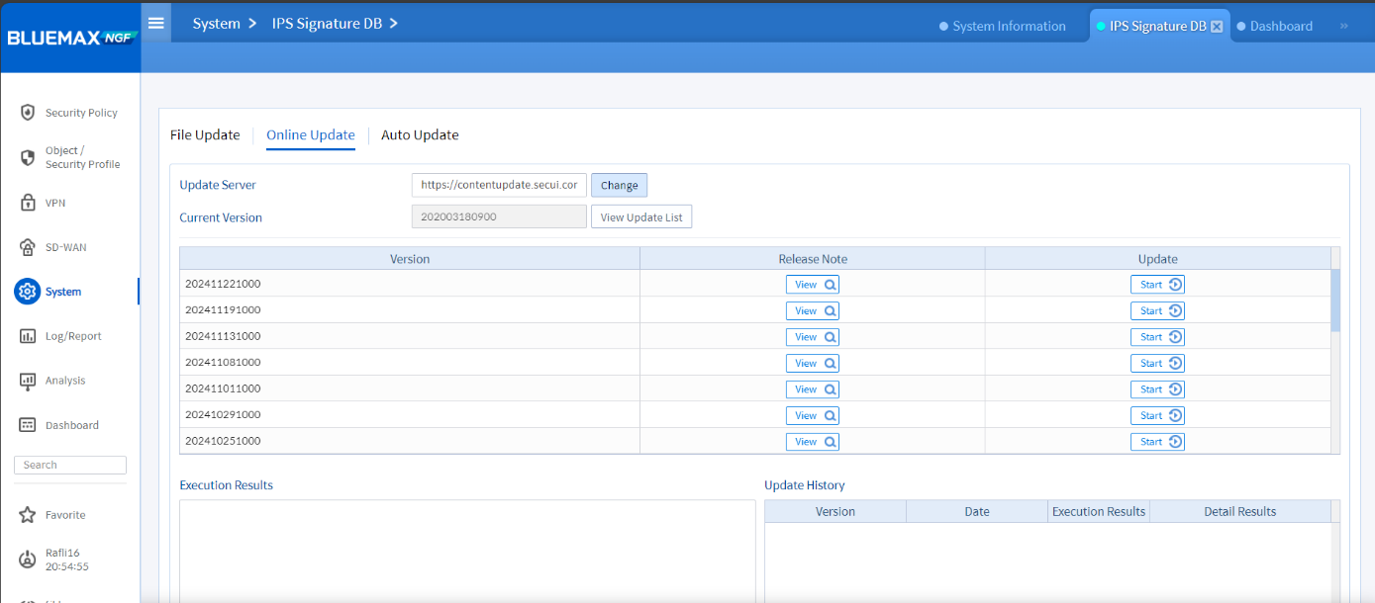The image size is (1375, 603).
Task: Start update for version 202411131000
Action: (1158, 337)
